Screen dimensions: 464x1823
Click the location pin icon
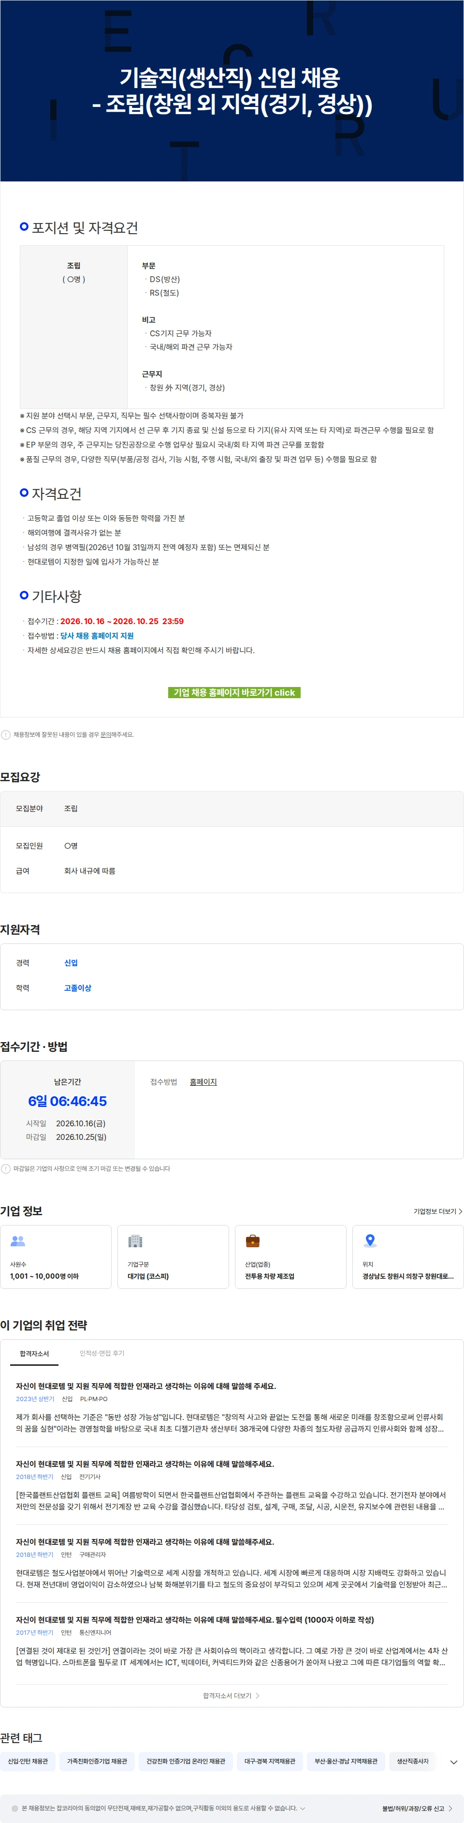(x=370, y=1240)
